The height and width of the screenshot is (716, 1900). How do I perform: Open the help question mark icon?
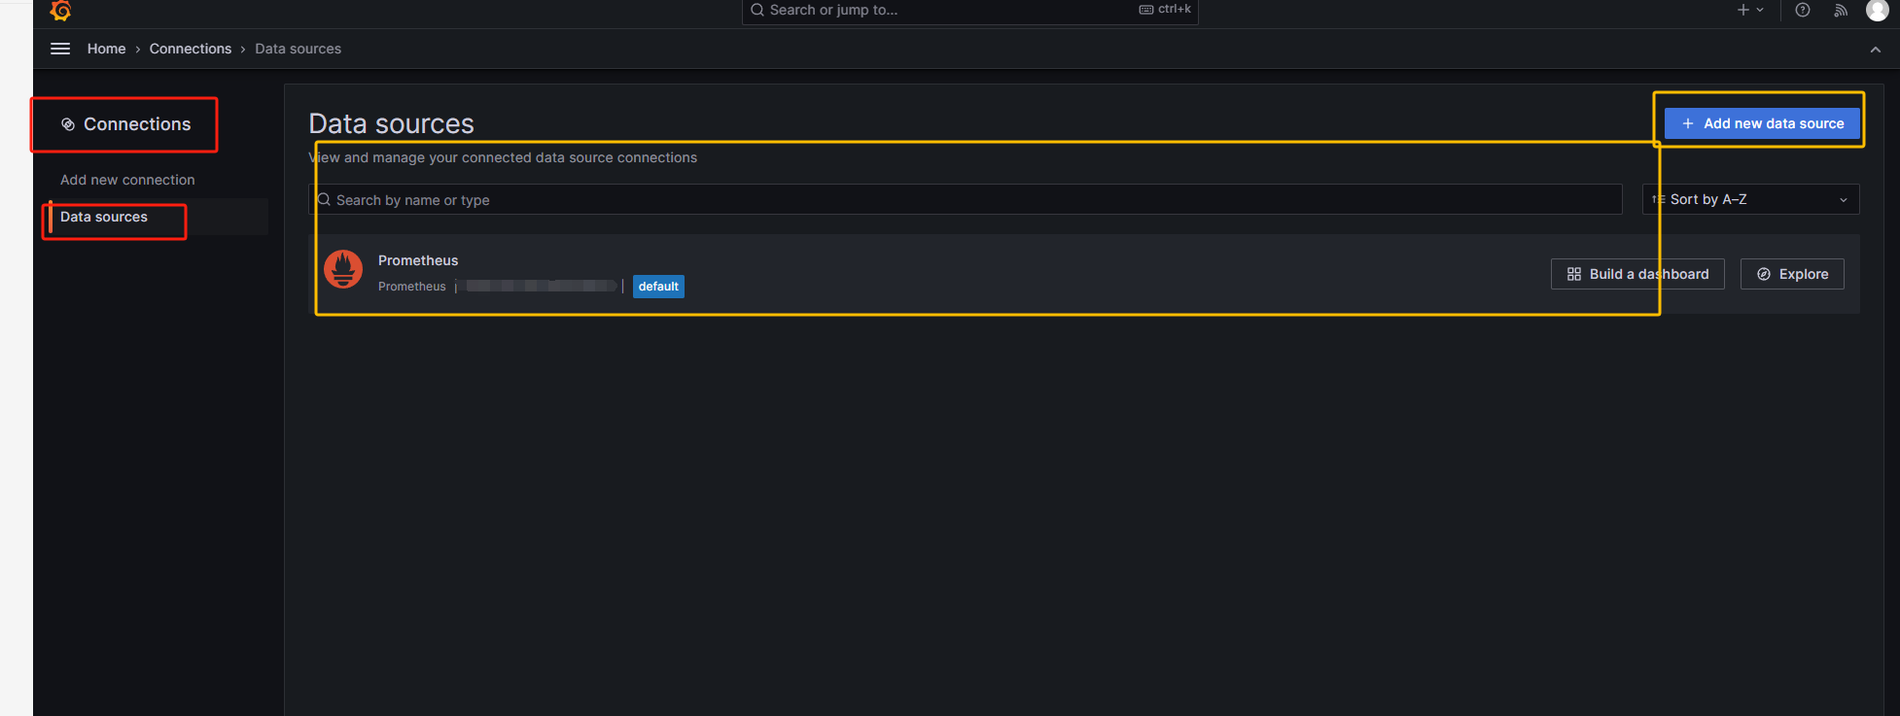(x=1803, y=10)
